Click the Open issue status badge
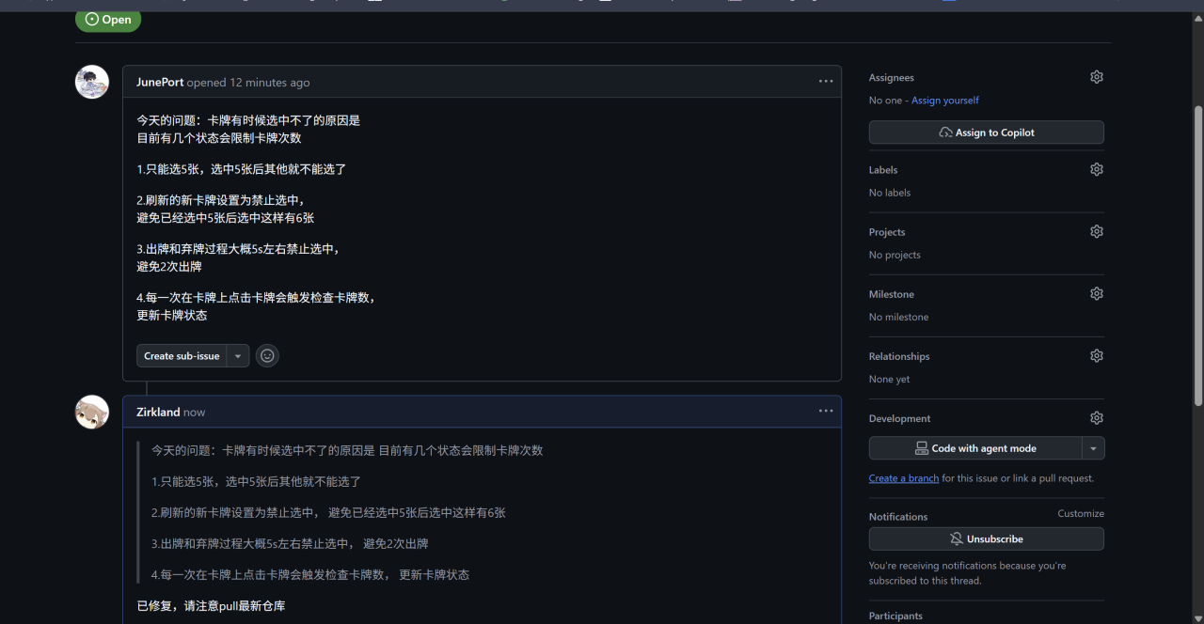 point(108,19)
